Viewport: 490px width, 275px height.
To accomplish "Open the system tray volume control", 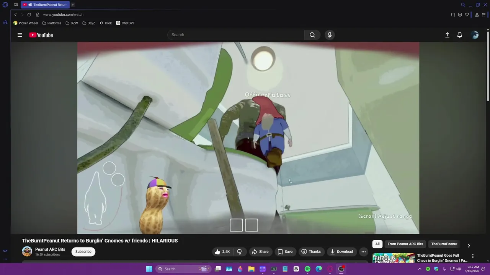I will (459, 269).
